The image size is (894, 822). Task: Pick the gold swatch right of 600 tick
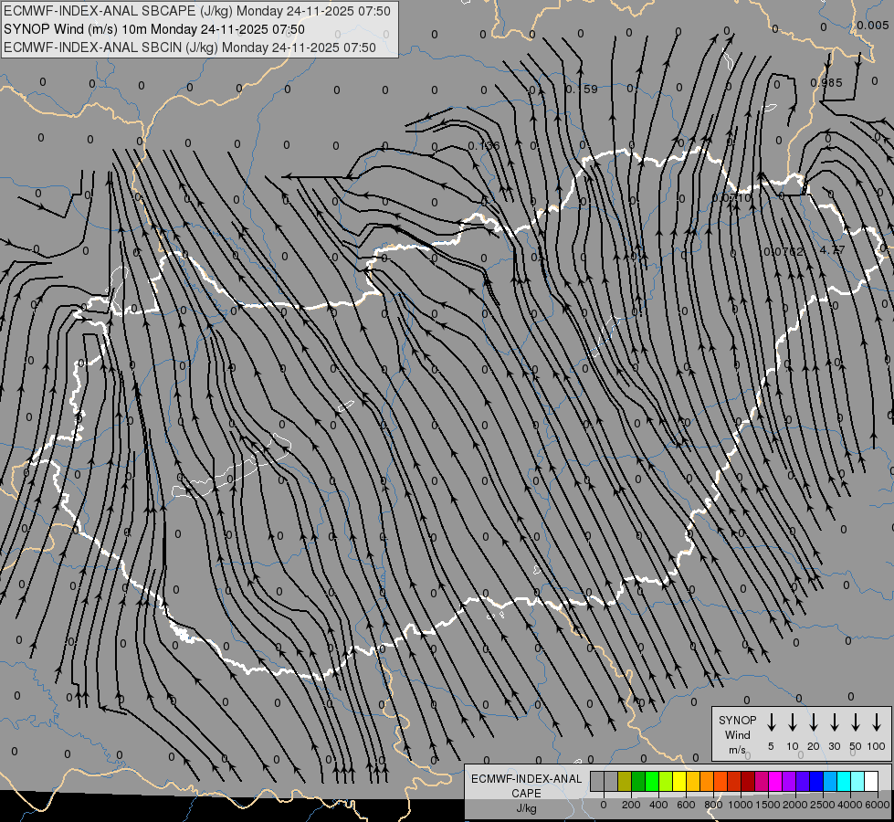pyautogui.click(x=693, y=781)
